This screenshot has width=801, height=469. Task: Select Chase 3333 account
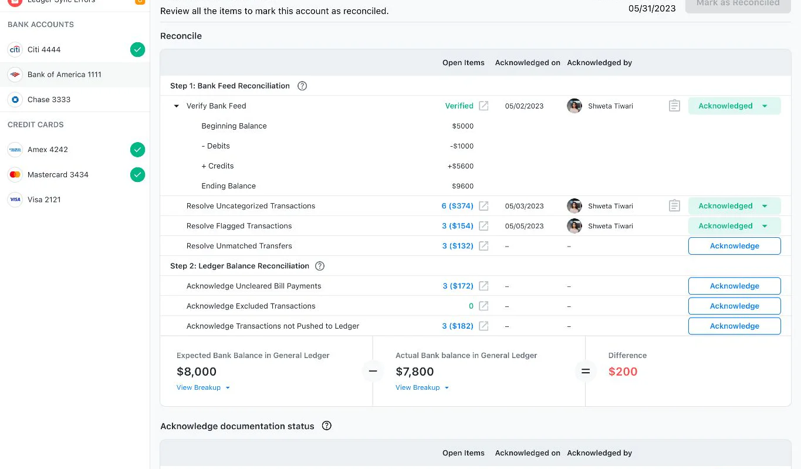[75, 100]
